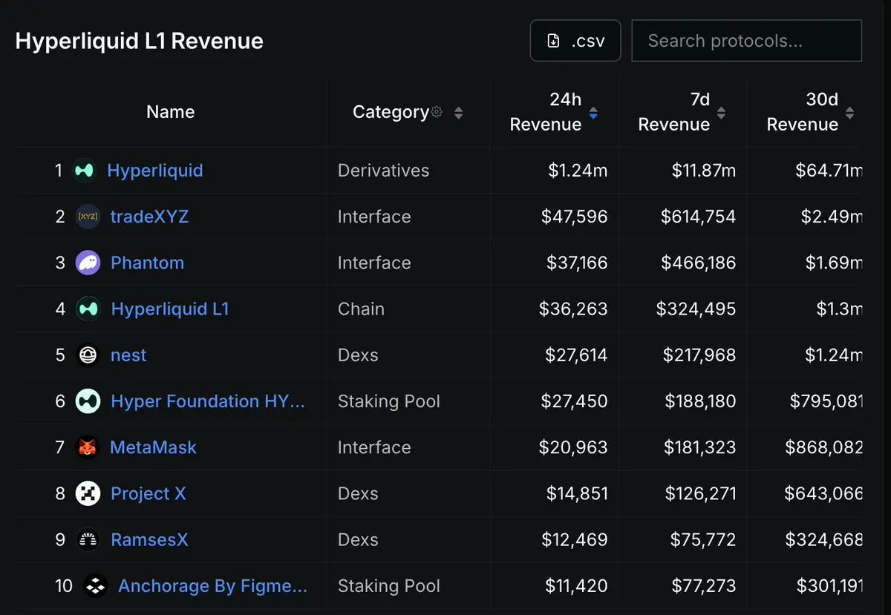Click the Name column header
891x615 pixels.
click(x=171, y=112)
